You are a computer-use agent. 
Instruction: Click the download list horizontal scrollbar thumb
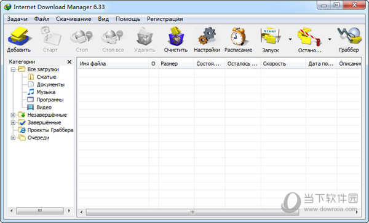pyautogui.click(x=192, y=212)
